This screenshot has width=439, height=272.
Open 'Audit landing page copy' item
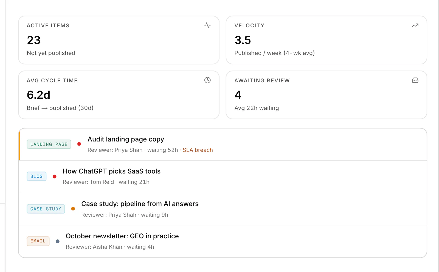click(126, 139)
